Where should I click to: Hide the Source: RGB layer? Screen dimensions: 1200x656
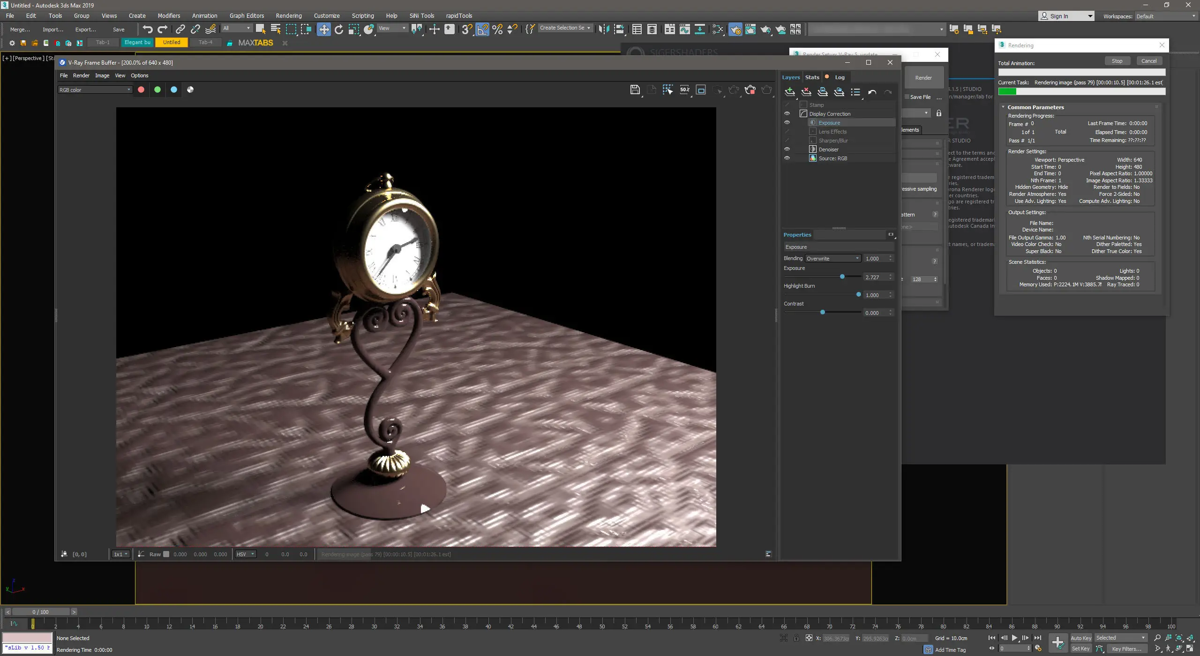click(787, 158)
